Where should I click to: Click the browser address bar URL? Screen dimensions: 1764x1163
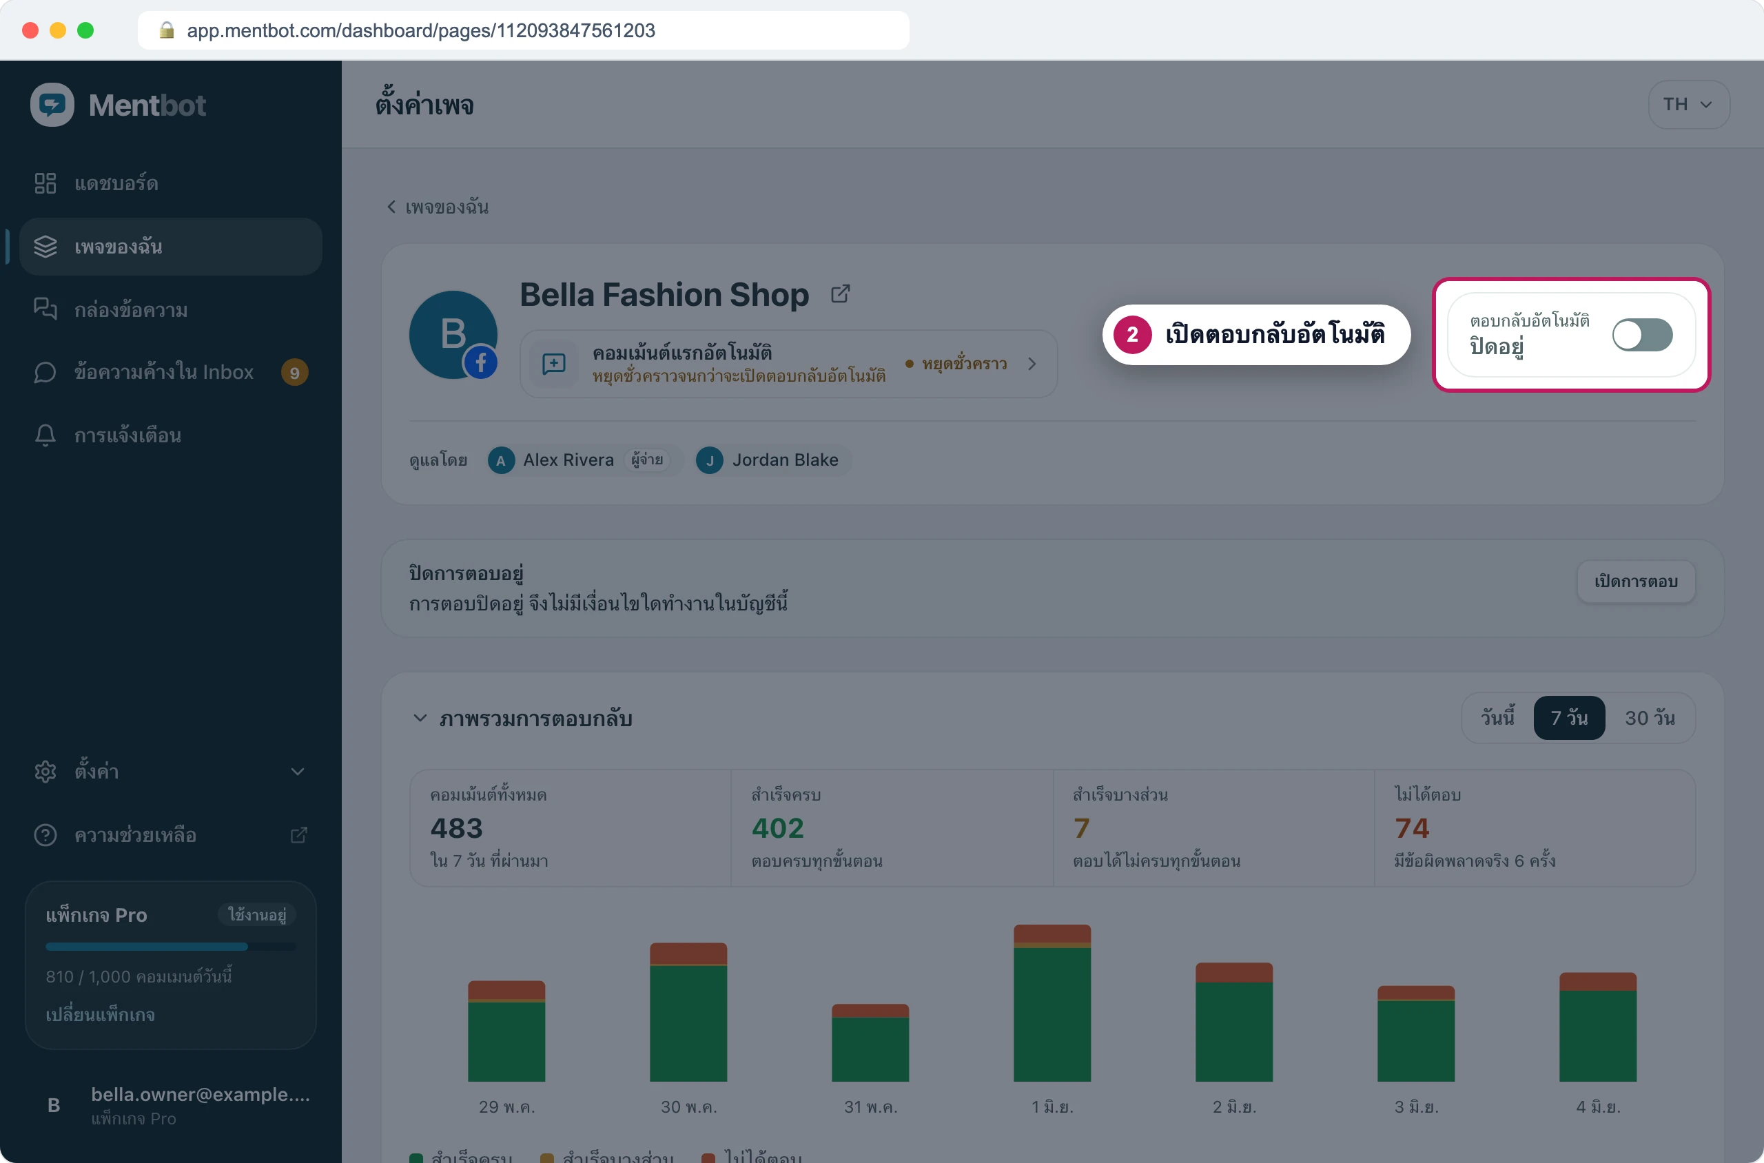420,30
